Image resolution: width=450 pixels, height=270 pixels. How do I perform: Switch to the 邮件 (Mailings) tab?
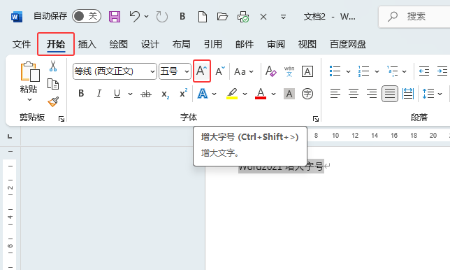pyautogui.click(x=245, y=44)
